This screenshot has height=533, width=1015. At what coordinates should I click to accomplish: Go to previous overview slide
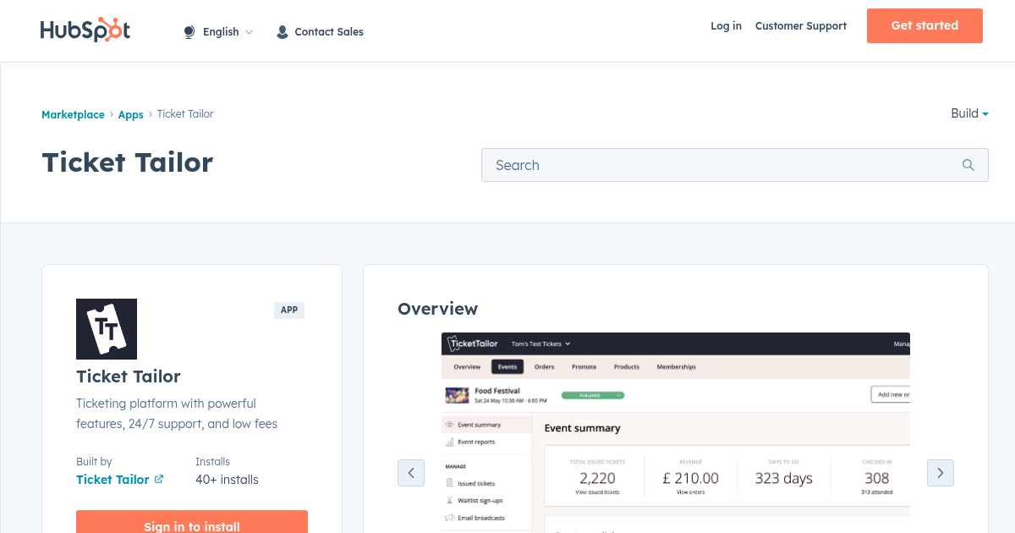(411, 473)
